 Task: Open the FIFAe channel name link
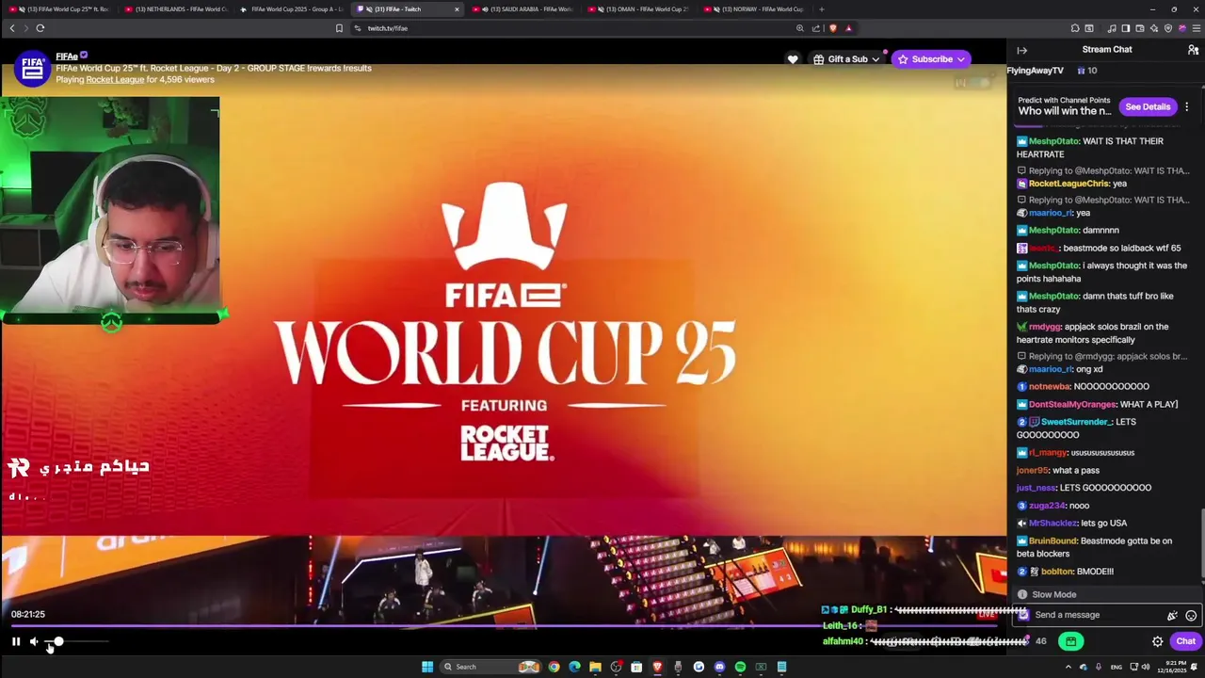coord(67,56)
